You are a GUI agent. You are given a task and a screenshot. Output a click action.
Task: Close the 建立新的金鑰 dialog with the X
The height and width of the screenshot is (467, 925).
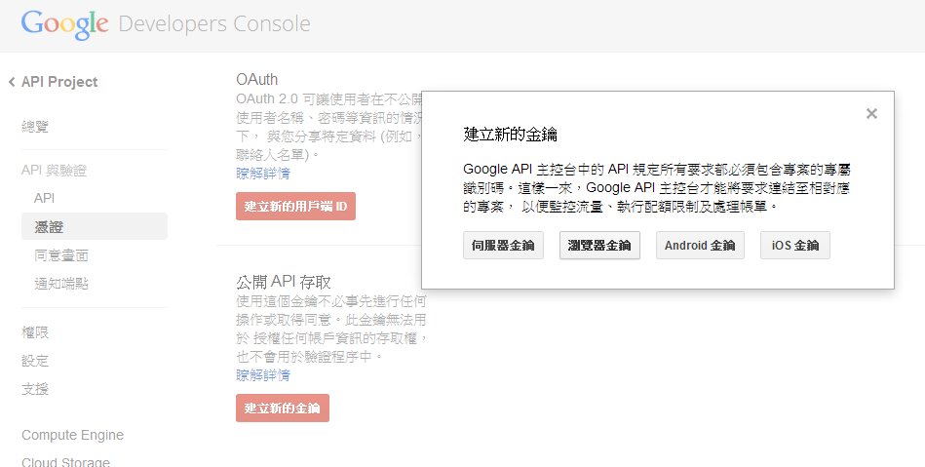tap(871, 113)
